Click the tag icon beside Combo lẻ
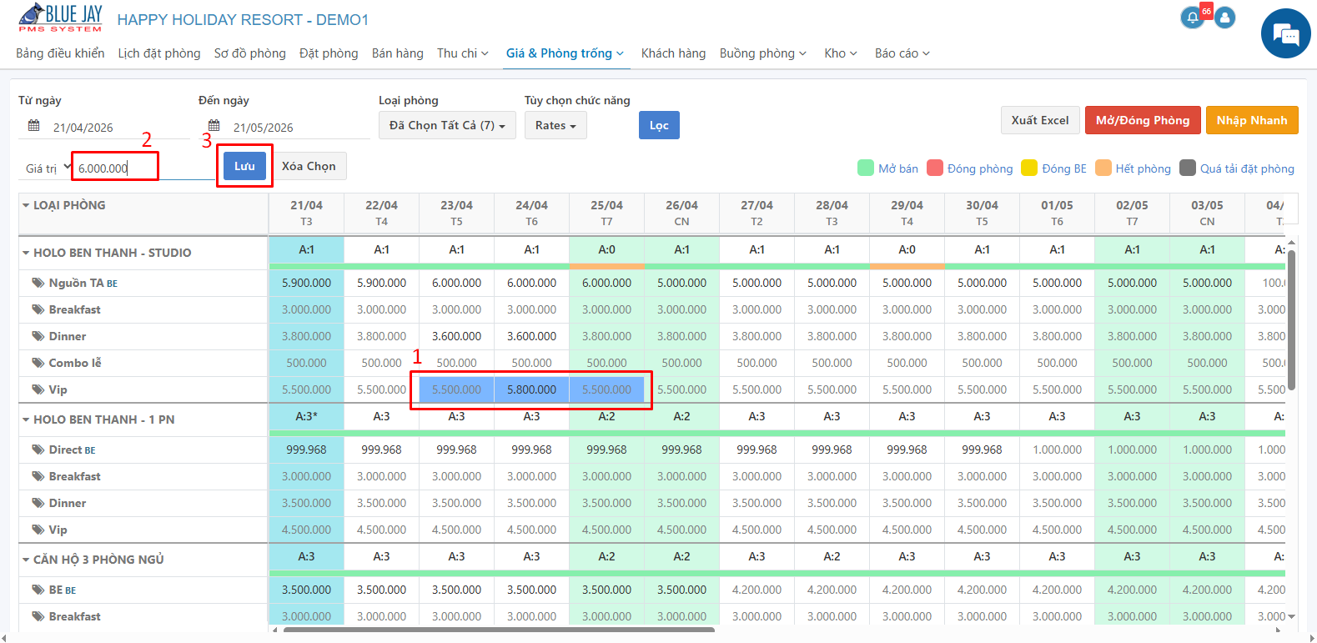Viewport: 1317px width, 643px height. pyautogui.click(x=38, y=363)
